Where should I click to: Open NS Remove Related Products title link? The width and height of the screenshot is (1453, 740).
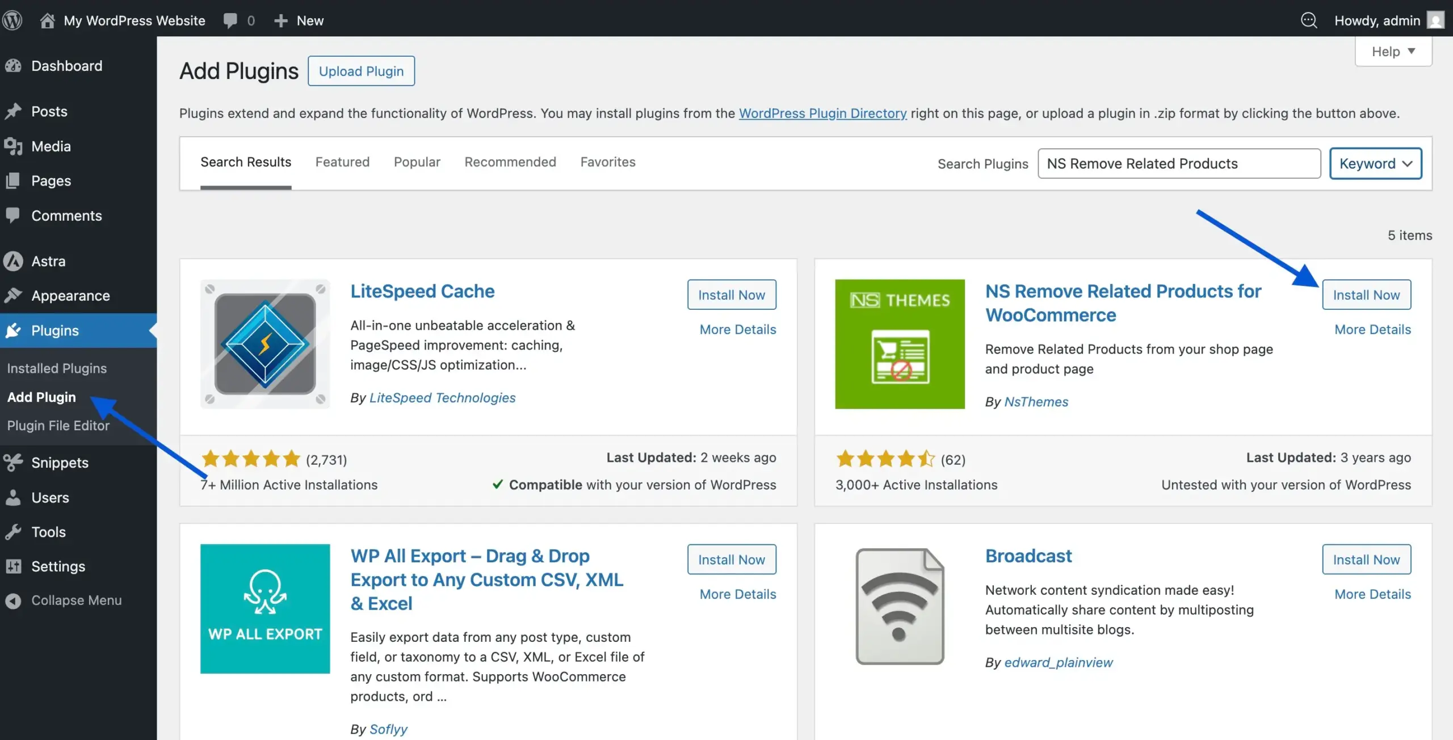(1123, 303)
